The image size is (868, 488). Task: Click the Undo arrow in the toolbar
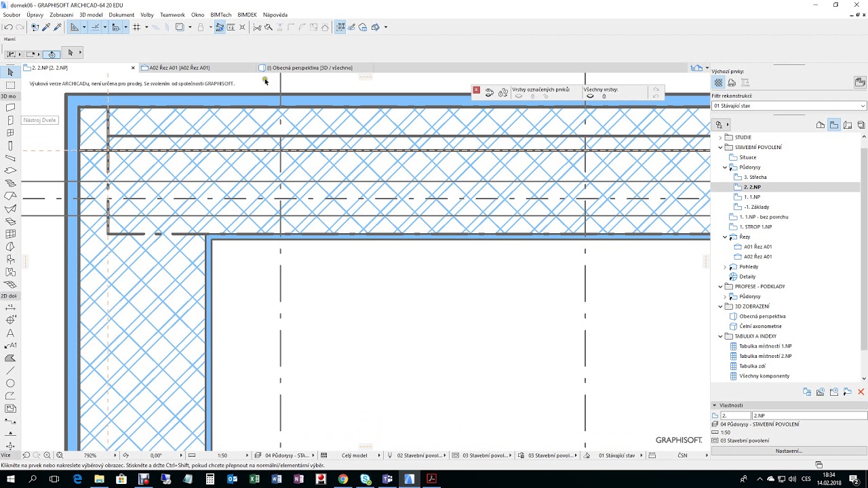pyautogui.click(x=8, y=27)
